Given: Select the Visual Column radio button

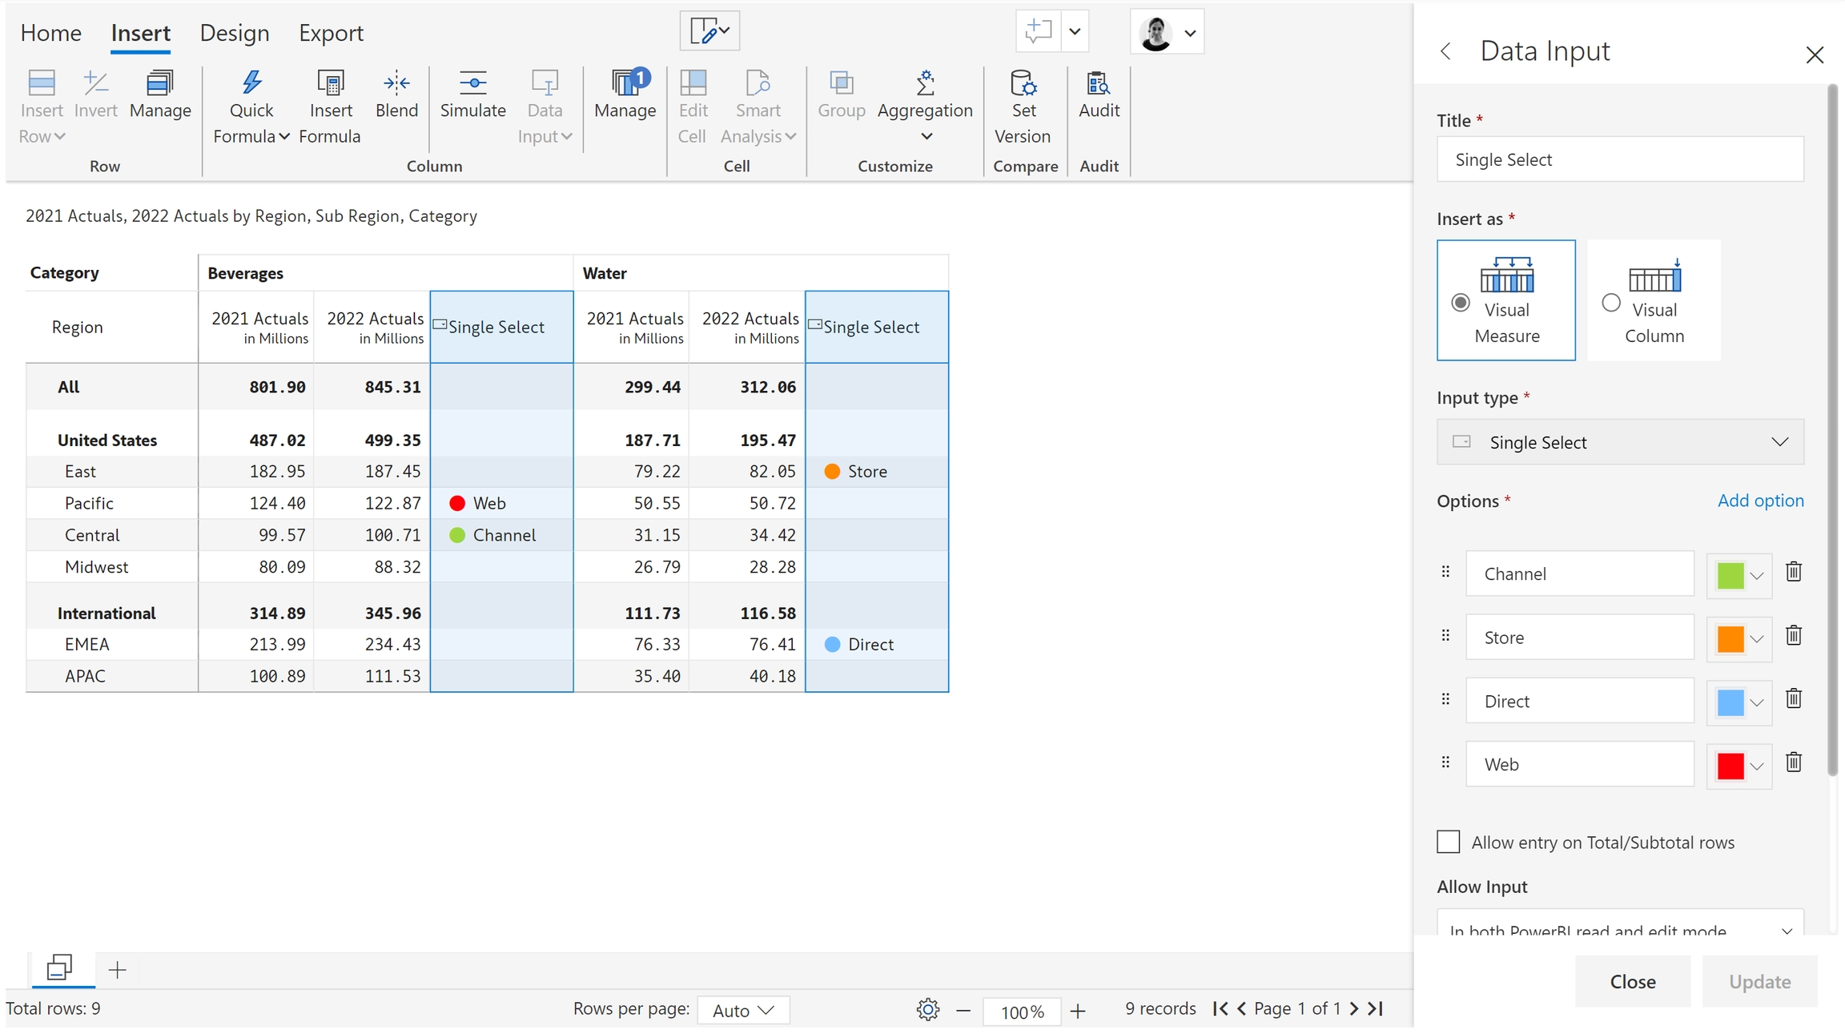Looking at the screenshot, I should coord(1611,303).
